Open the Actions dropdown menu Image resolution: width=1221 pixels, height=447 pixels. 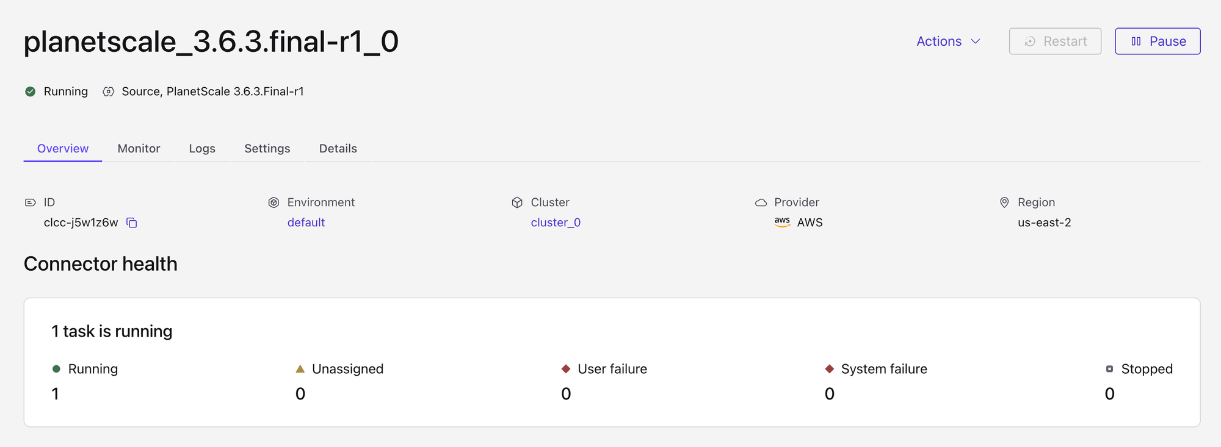pyautogui.click(x=948, y=41)
